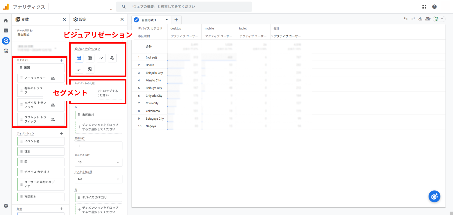This screenshot has width=453, height=215.
Task: Open the Reports bar chart icon
Action: click(x=6, y=31)
